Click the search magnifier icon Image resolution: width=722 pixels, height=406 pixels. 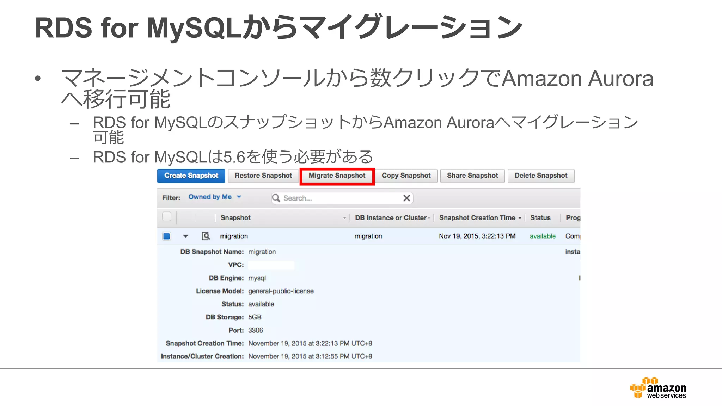point(276,198)
